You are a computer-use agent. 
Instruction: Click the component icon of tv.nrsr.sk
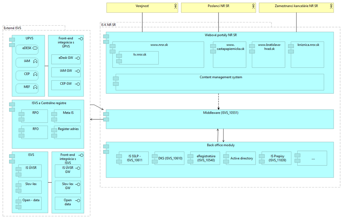(119, 58)
